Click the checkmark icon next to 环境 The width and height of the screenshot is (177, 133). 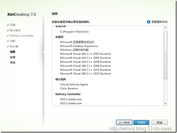coord(8,25)
